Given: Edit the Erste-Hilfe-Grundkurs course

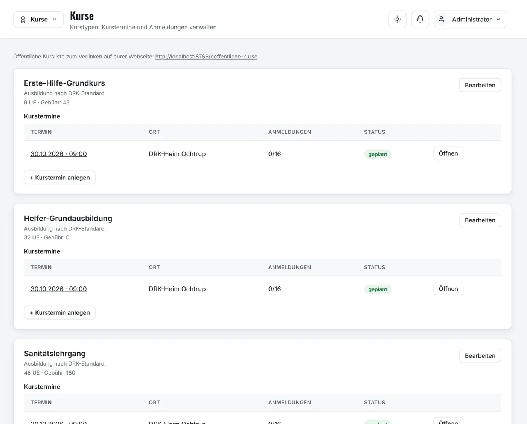Looking at the screenshot, I should (x=480, y=85).
